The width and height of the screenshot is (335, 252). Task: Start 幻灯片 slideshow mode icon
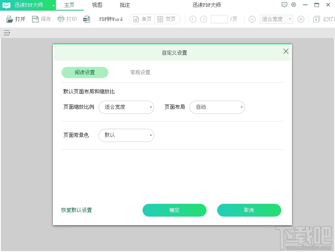point(316,19)
